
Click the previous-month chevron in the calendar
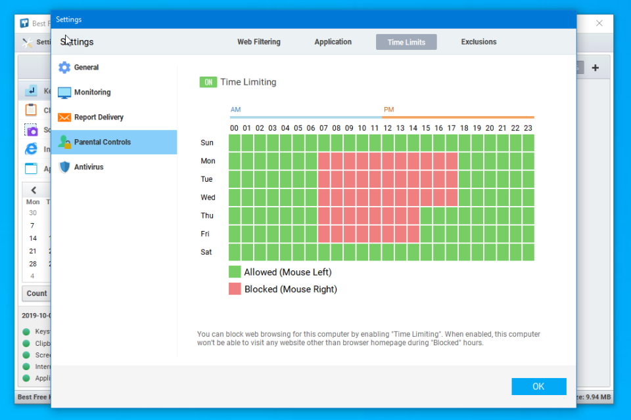point(34,190)
